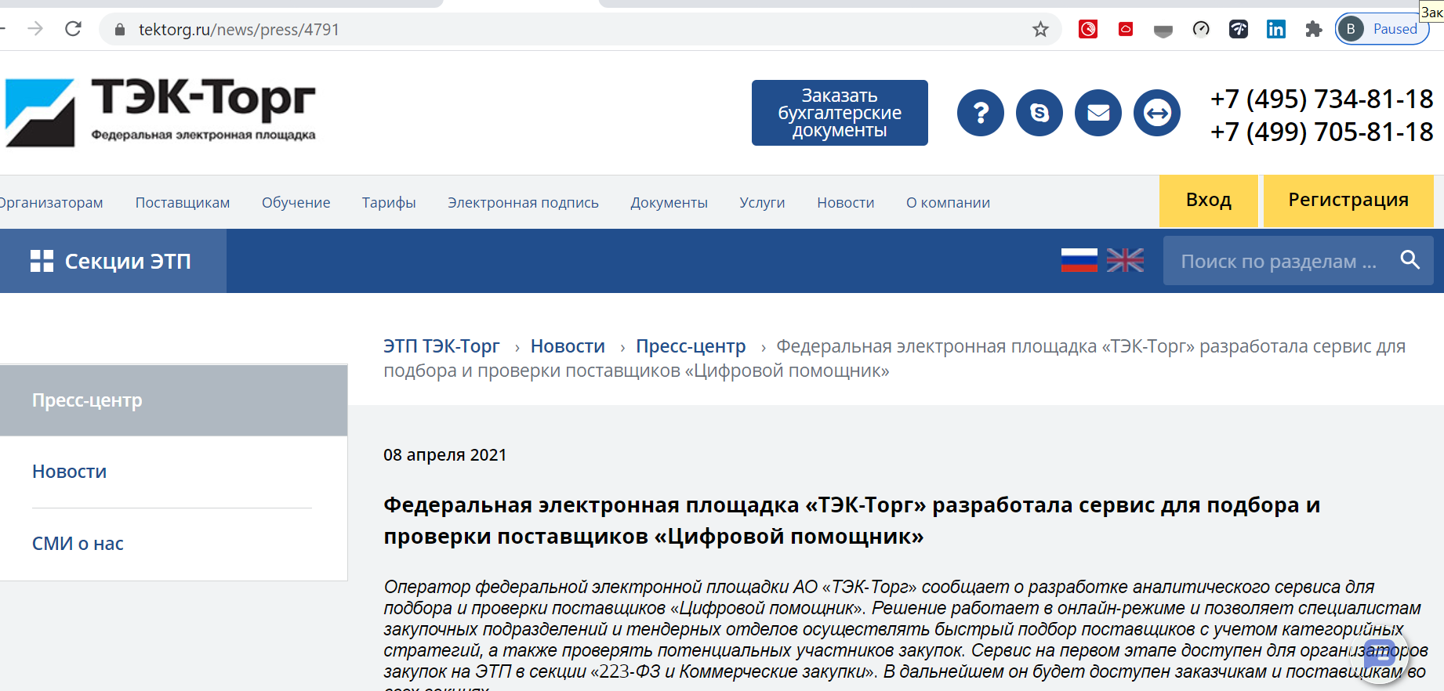Bookmark page with the star icon
This screenshot has height=691, width=1444.
pyautogui.click(x=1040, y=30)
